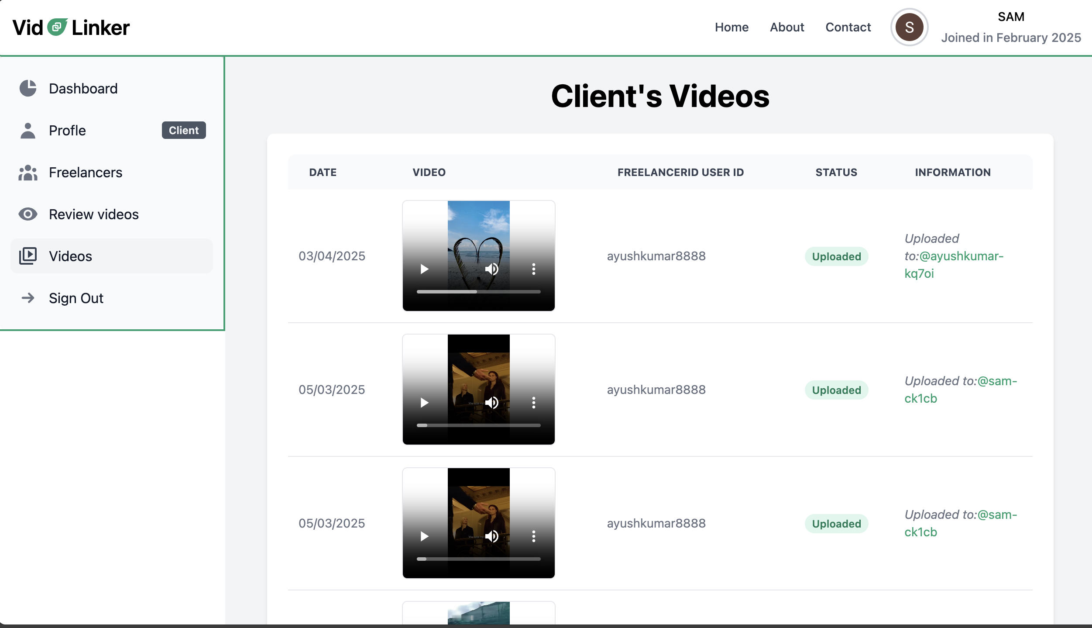Click the DATE column header
Viewport: 1092px width, 628px height.
point(323,172)
